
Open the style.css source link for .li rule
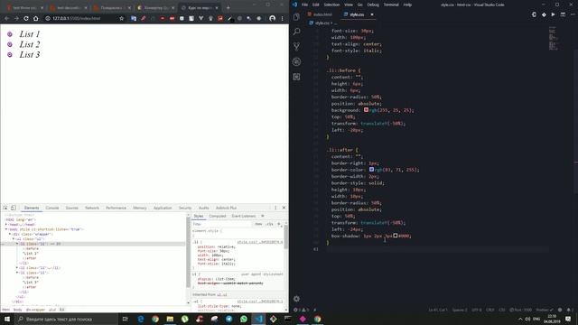point(260,242)
